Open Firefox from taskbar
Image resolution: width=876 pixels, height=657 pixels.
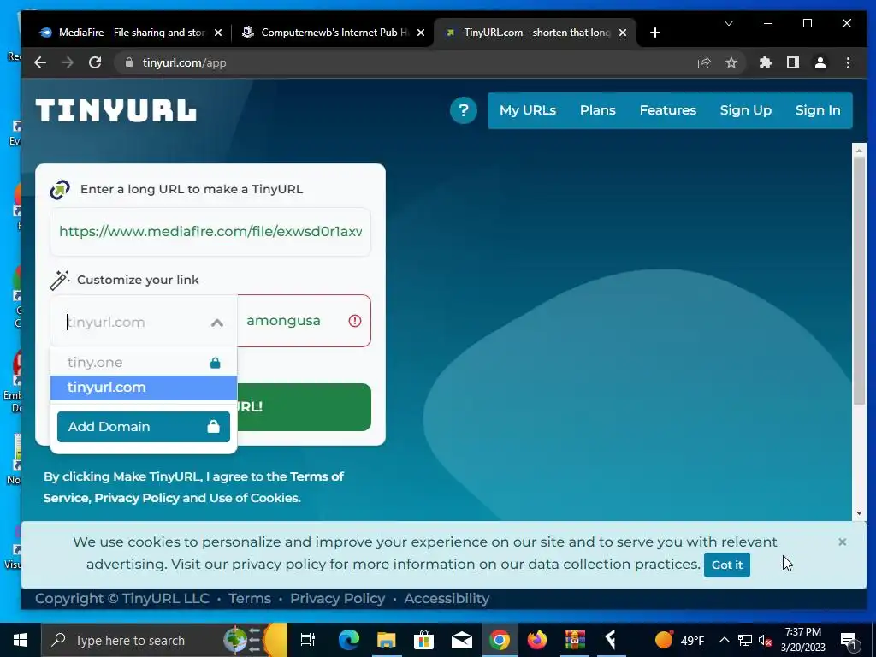(x=537, y=640)
